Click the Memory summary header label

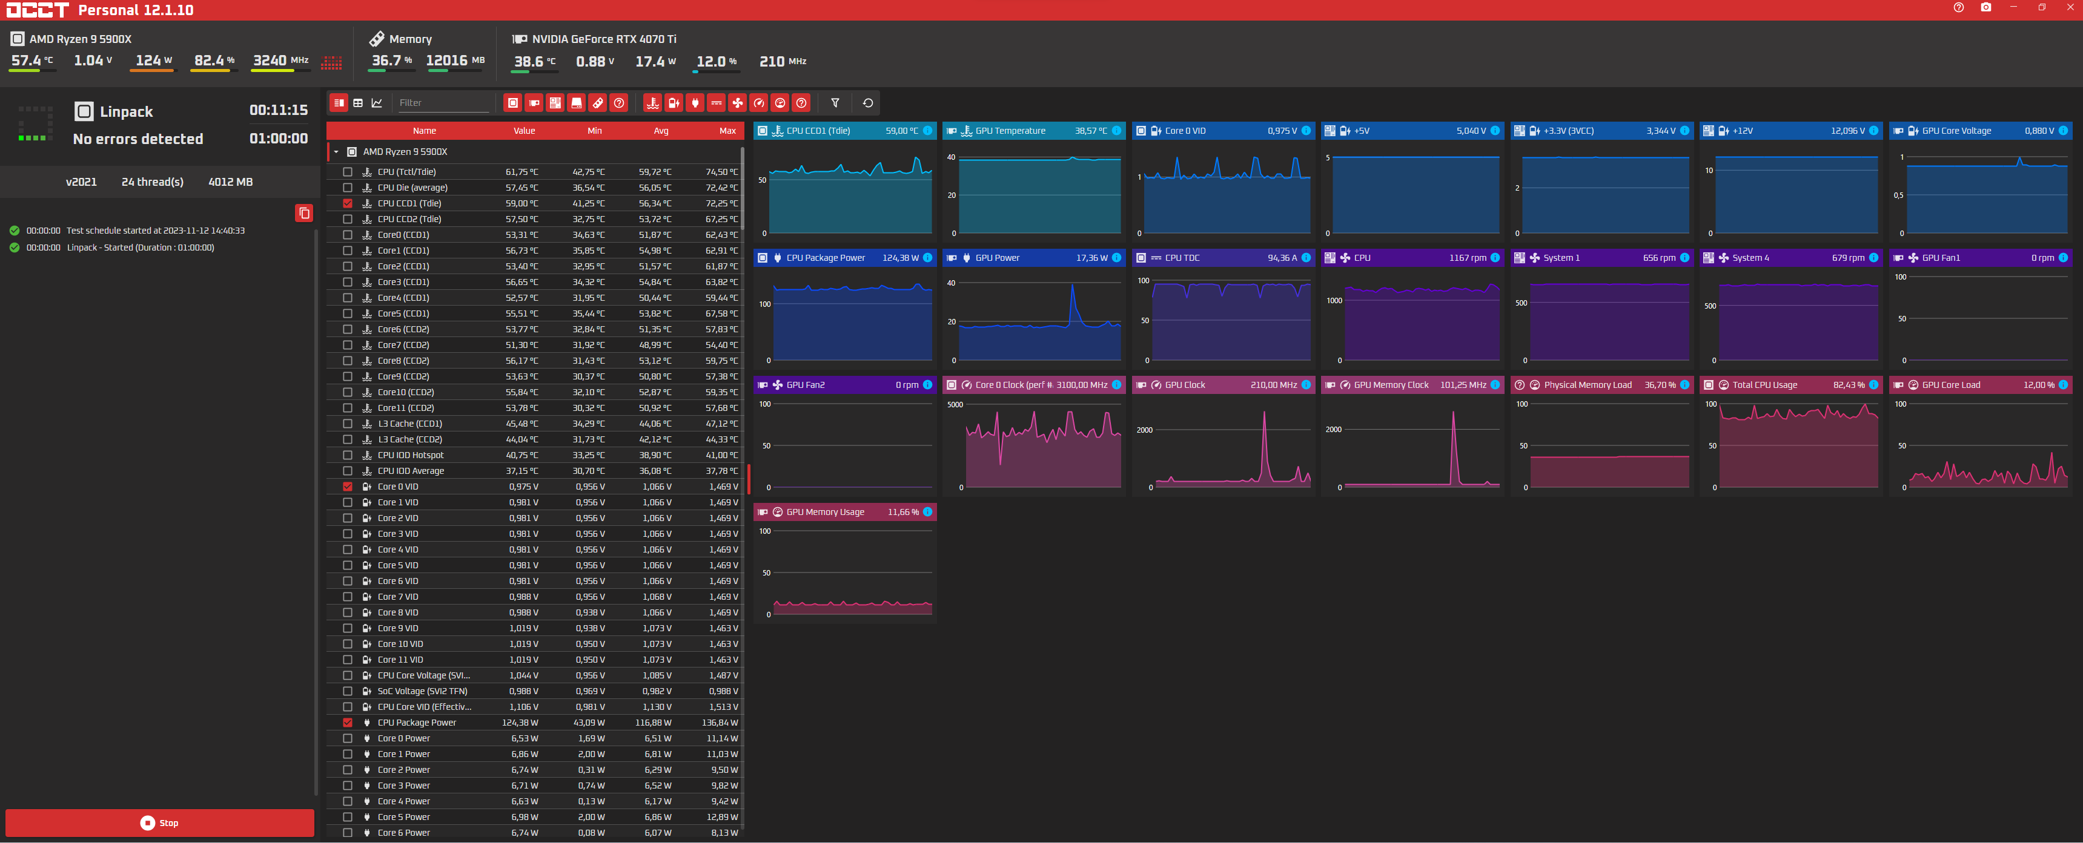click(410, 39)
